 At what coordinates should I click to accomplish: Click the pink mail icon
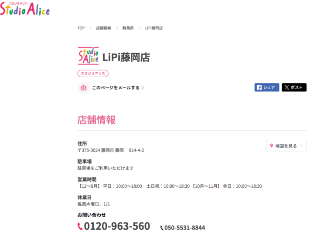(x=83, y=88)
